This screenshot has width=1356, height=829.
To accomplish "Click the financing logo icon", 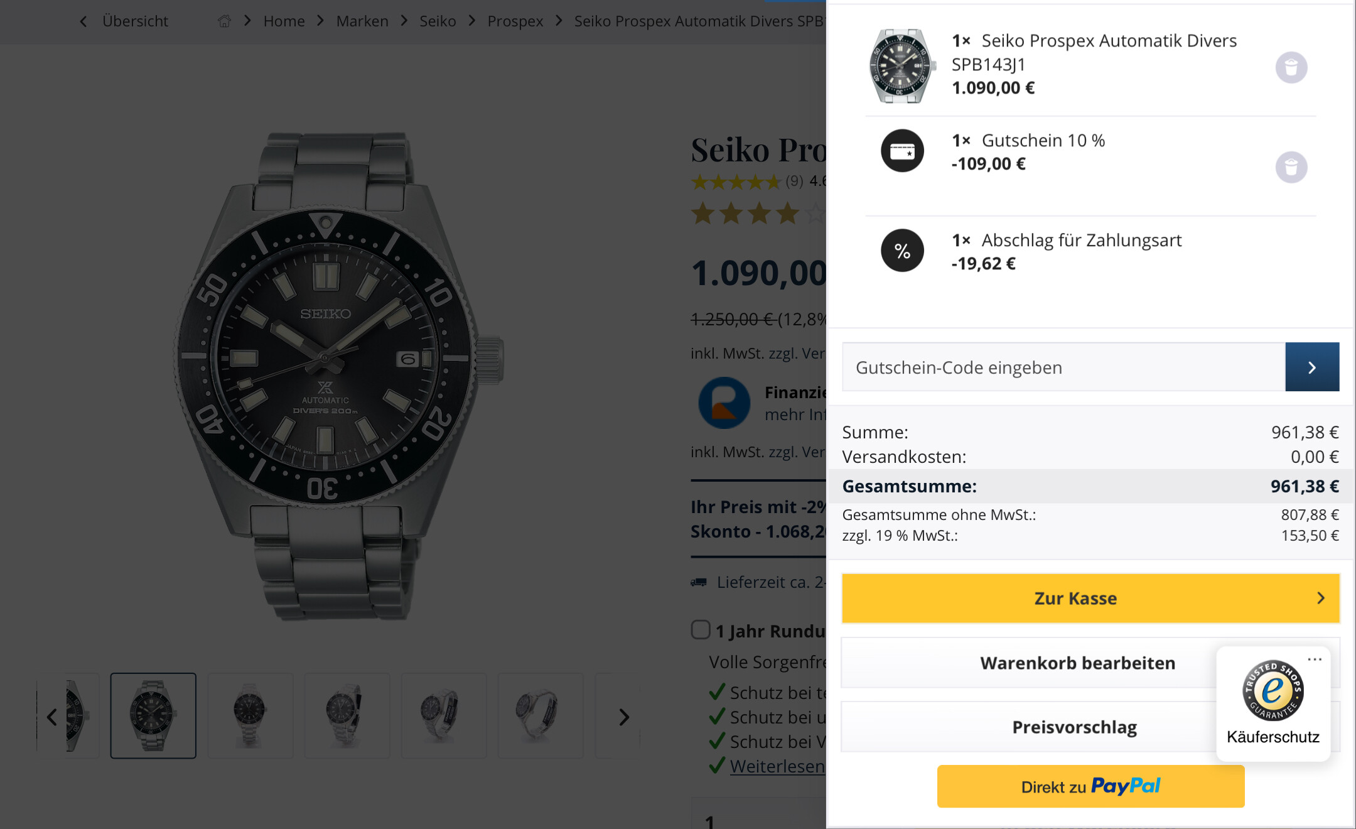I will point(724,403).
